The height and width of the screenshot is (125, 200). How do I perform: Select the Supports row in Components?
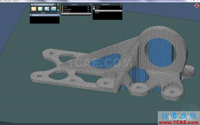click(76, 9)
